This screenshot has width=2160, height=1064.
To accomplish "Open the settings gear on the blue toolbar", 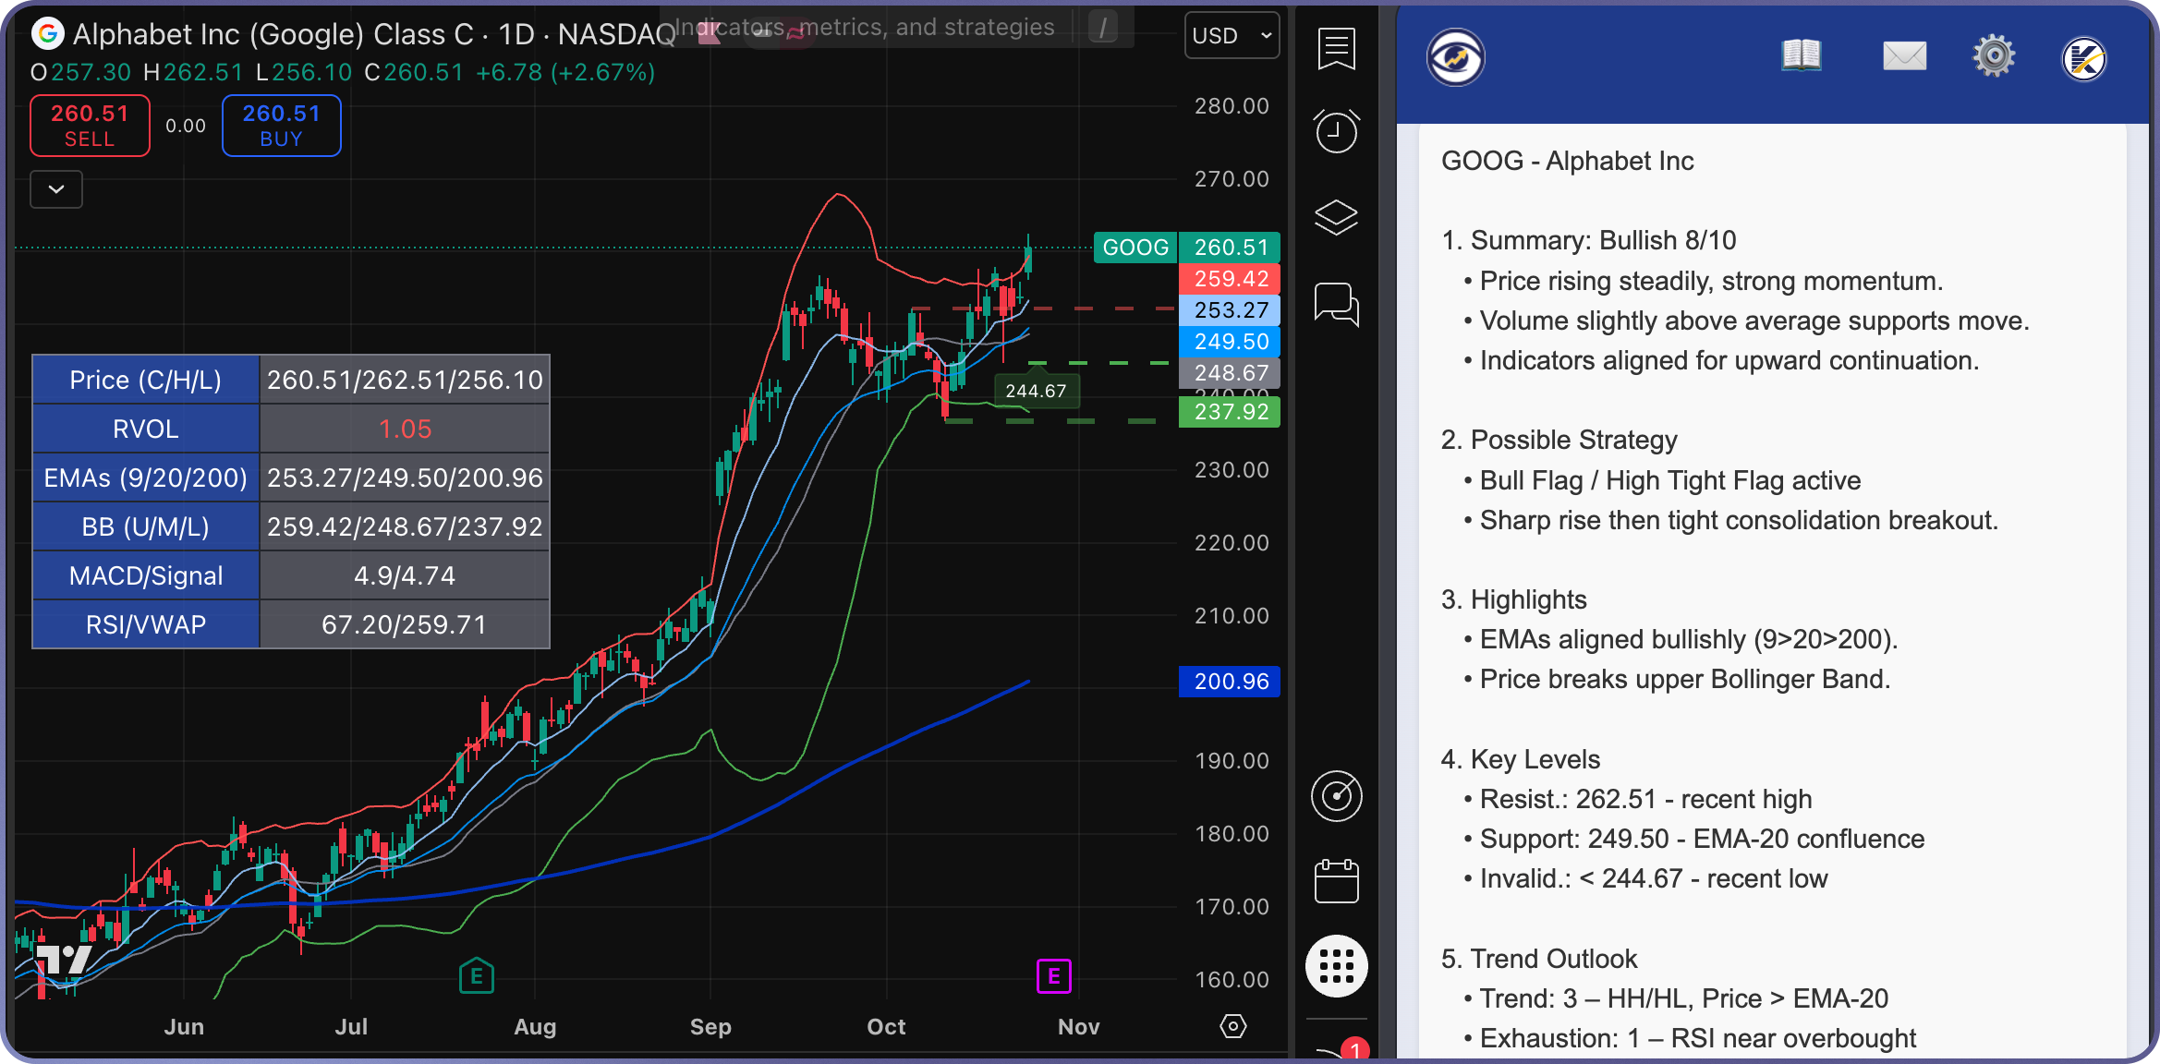I will click(x=1994, y=55).
